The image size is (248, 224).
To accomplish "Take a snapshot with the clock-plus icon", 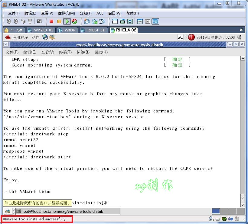I will pos(87,21).
